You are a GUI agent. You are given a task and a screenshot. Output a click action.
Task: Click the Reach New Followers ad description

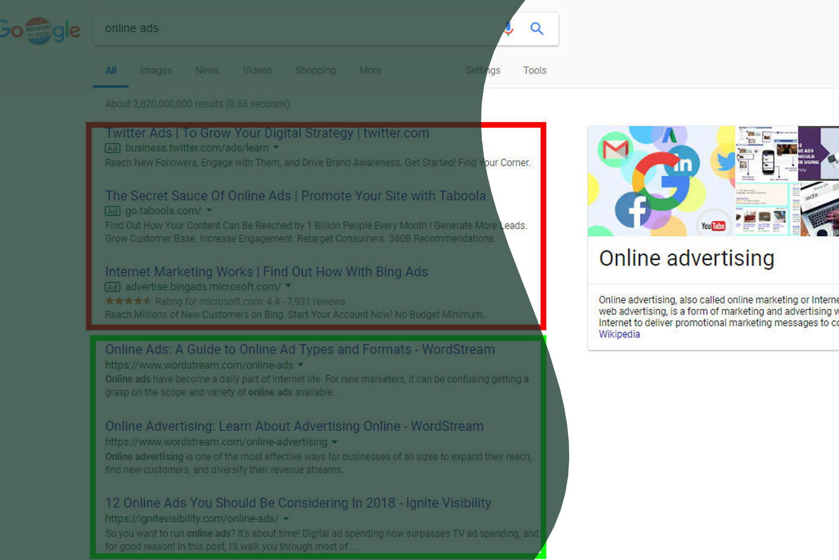(318, 163)
